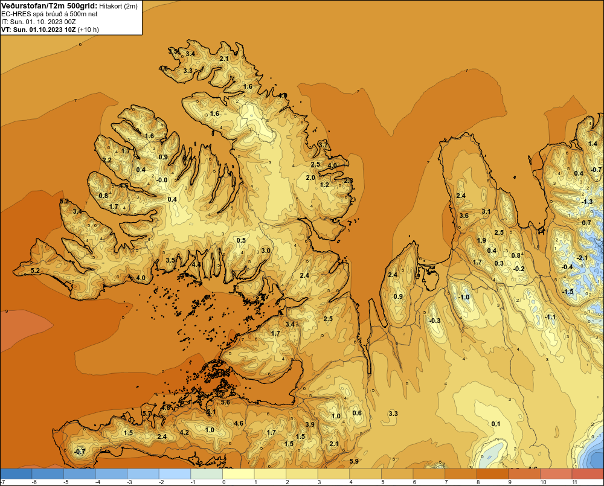Viewport: 604px width, 486px height.
Task: Click the 1.4 temperature value
Action: pyautogui.click(x=593, y=144)
